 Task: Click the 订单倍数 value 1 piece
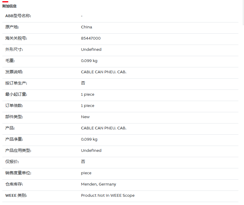(88, 106)
